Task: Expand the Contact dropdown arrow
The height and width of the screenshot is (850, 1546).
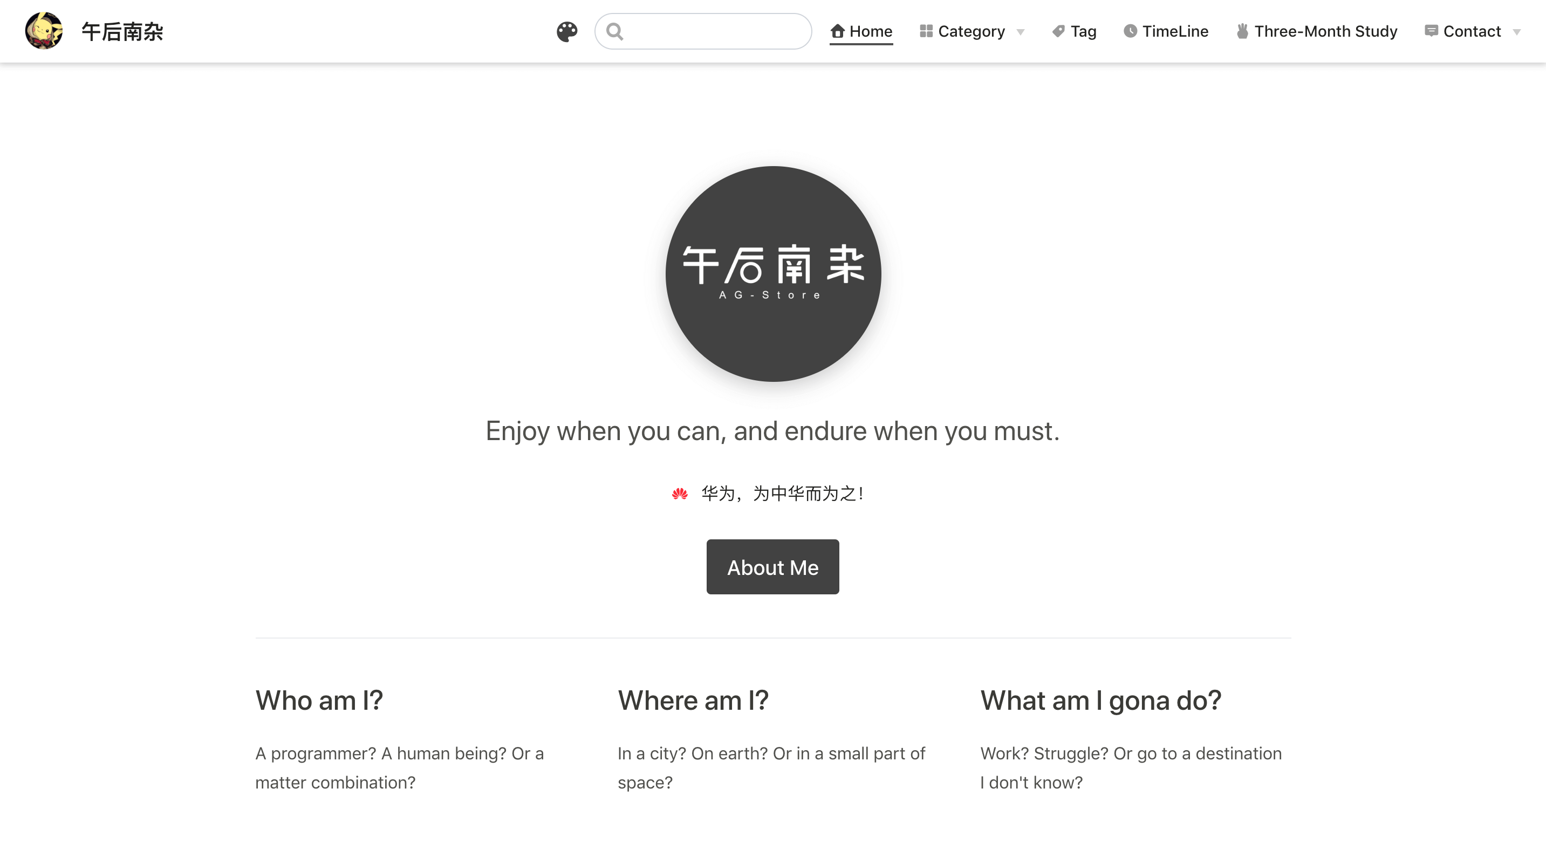Action: [1516, 32]
